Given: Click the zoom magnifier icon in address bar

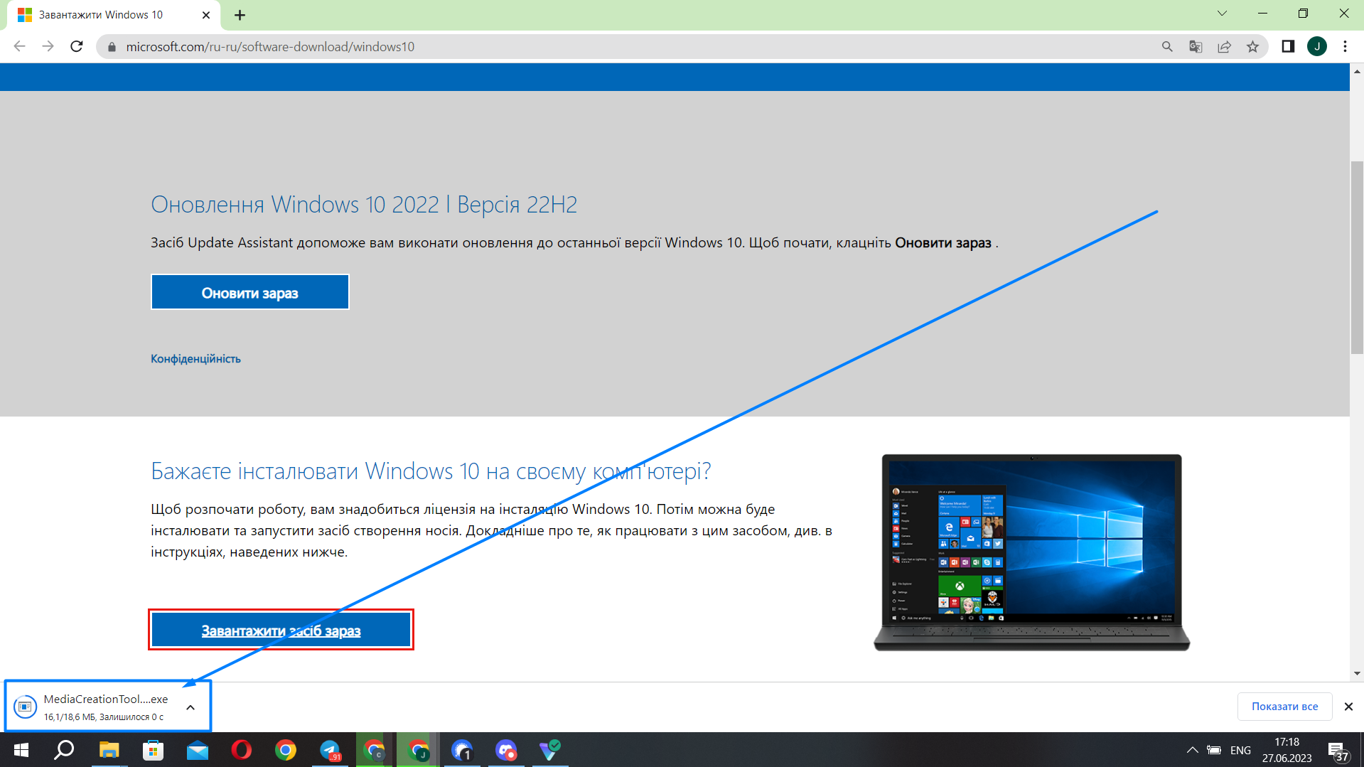Looking at the screenshot, I should tap(1167, 46).
